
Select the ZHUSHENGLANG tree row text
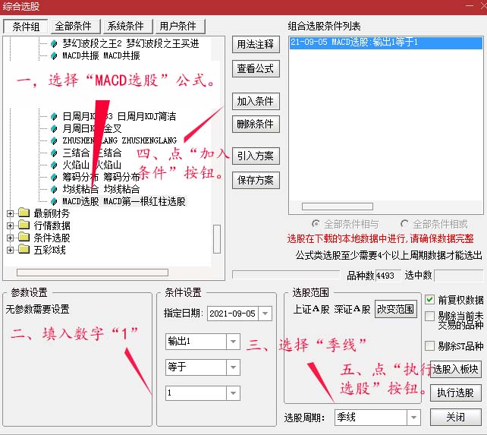tap(120, 141)
